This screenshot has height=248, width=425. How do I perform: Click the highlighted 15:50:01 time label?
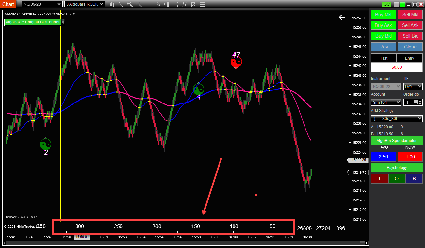pyautogui.click(x=82, y=237)
